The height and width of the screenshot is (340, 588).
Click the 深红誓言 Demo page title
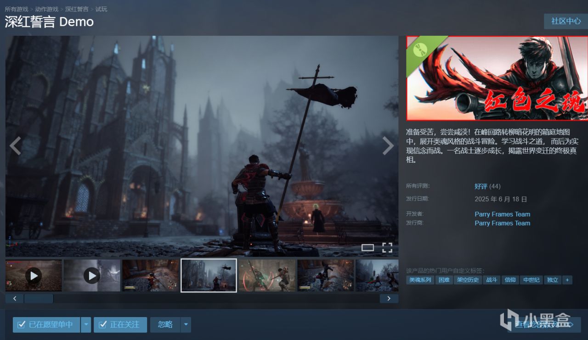coord(49,22)
